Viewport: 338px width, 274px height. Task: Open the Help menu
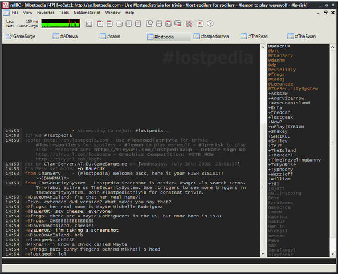130,13
